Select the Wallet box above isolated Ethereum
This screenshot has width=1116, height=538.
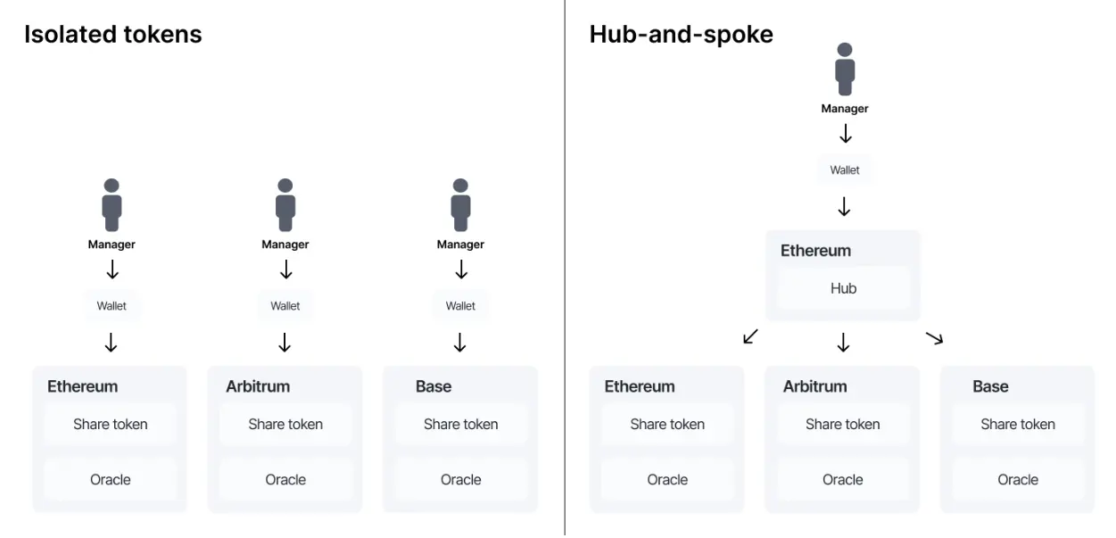112,305
